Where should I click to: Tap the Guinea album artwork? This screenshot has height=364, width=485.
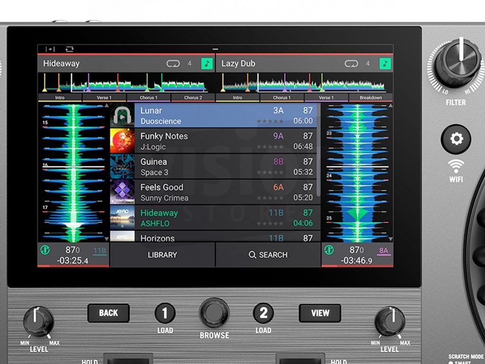[x=122, y=166]
